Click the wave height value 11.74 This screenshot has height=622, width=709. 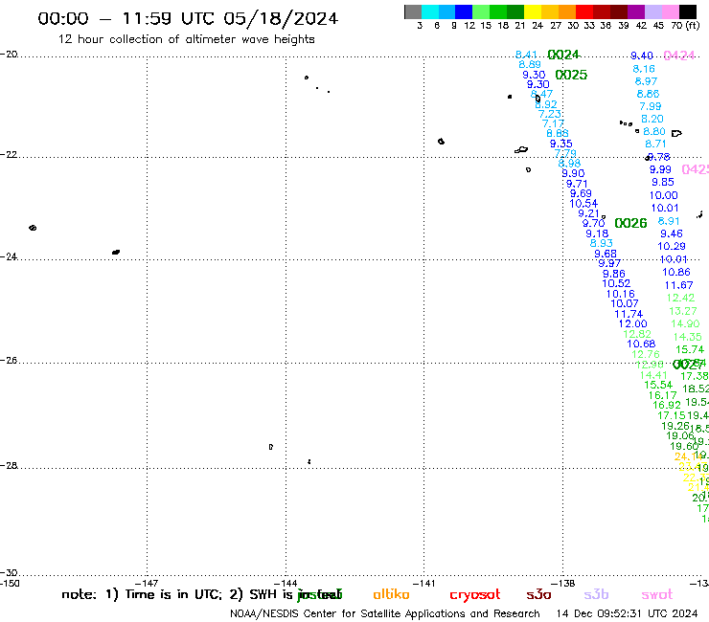tap(629, 314)
